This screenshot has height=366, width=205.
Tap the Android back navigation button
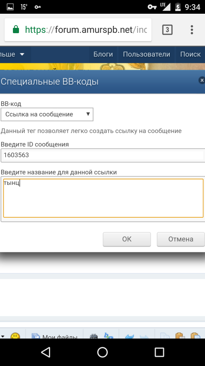(x=46, y=352)
